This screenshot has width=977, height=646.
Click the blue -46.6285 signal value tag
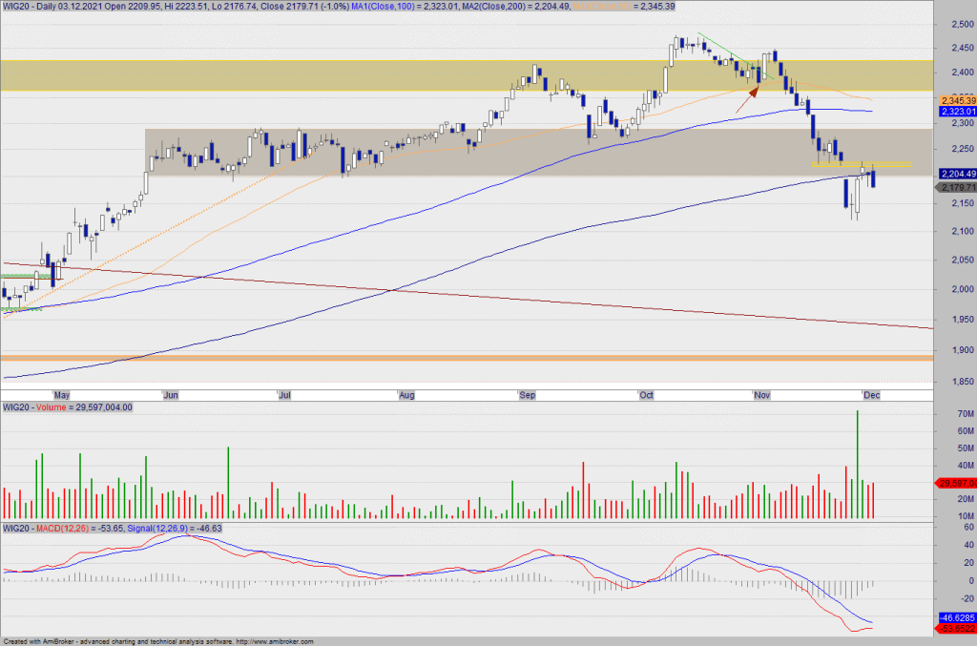[x=957, y=617]
